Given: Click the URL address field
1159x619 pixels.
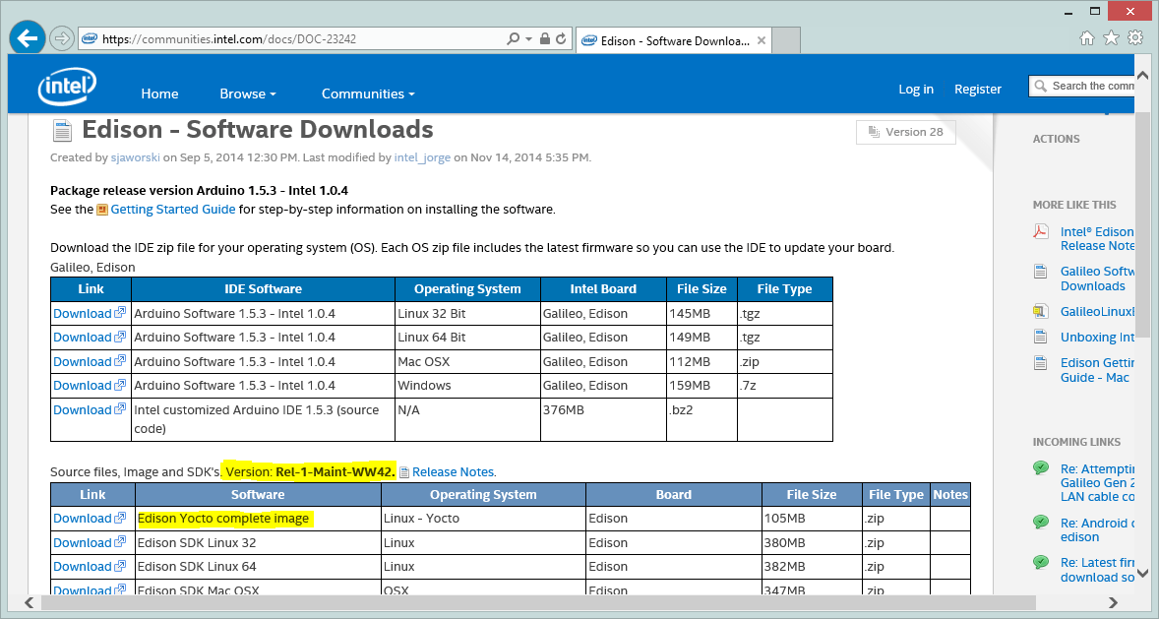Looking at the screenshot, I should coord(291,39).
